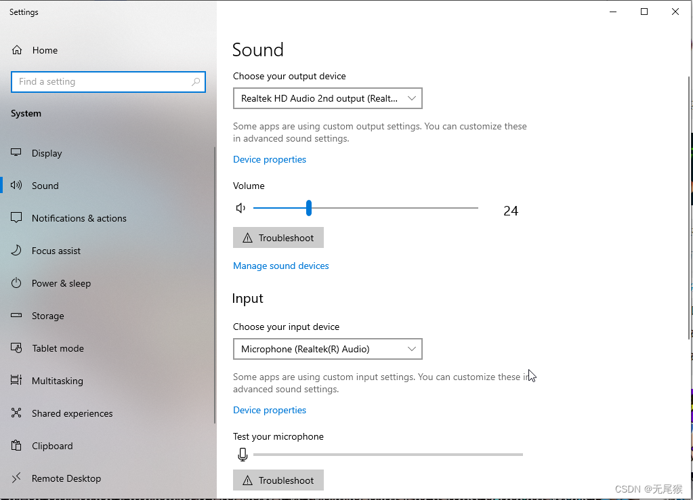693x500 pixels.
Task: Click the microphone icon near test meter
Action: pyautogui.click(x=243, y=454)
